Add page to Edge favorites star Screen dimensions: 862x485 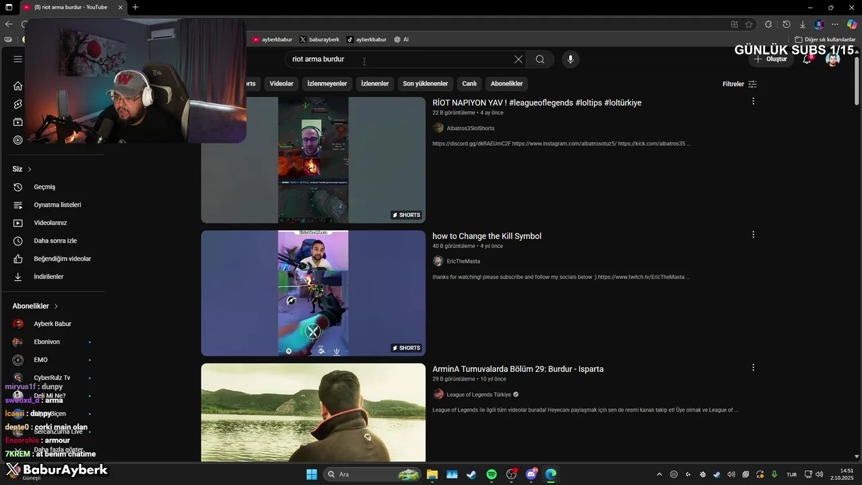749,24
